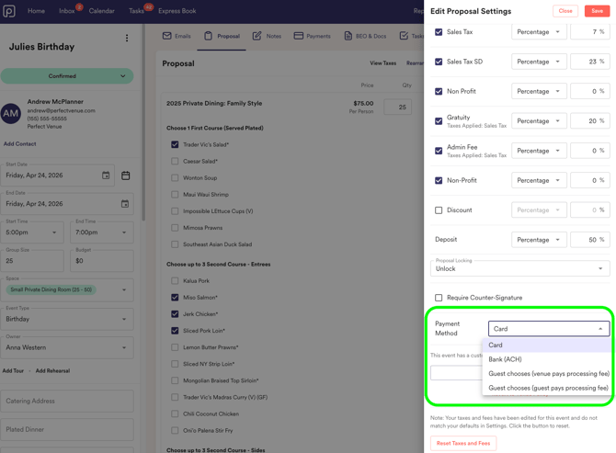Open the Start Date calendar picker icon

point(106,176)
